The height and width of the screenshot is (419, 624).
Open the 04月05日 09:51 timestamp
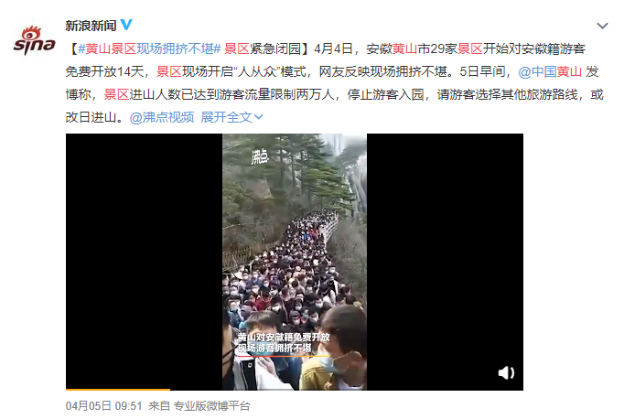(104, 406)
